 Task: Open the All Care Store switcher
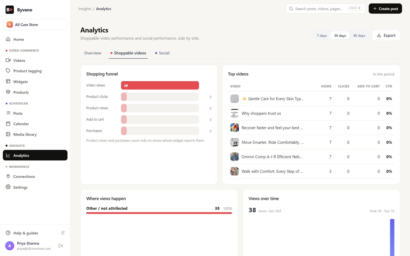pyautogui.click(x=35, y=25)
